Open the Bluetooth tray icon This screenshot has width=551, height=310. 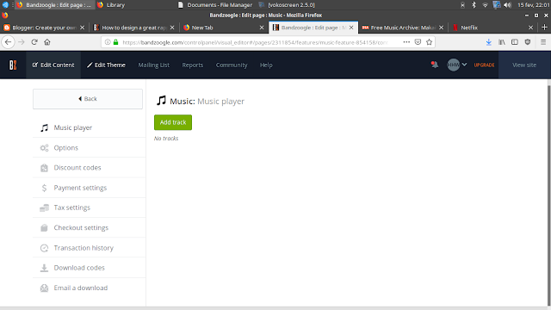click(x=474, y=5)
